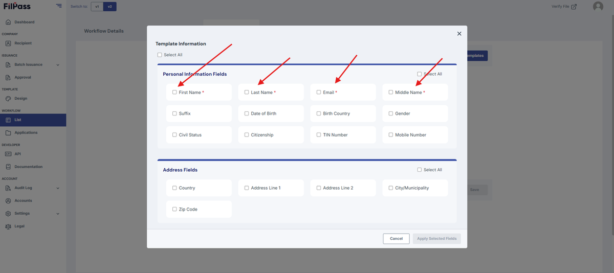Click the Design palette icon
The height and width of the screenshot is (273, 614).
point(8,98)
